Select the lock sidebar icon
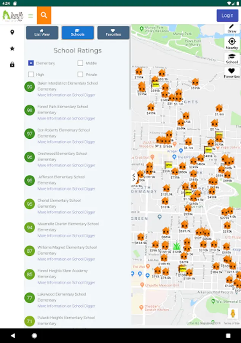241x343 pixels. (12, 64)
